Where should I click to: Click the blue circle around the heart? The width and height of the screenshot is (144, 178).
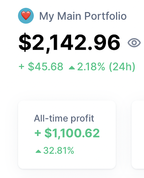(26, 16)
